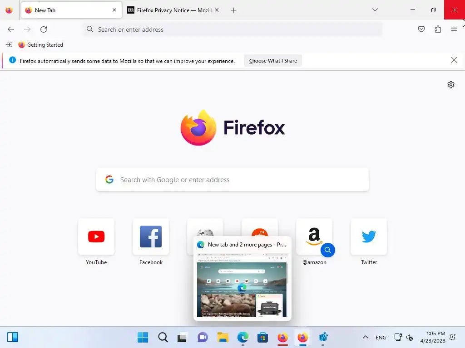Open the Save to Pocket icon
This screenshot has width=465, height=348.
point(421,29)
